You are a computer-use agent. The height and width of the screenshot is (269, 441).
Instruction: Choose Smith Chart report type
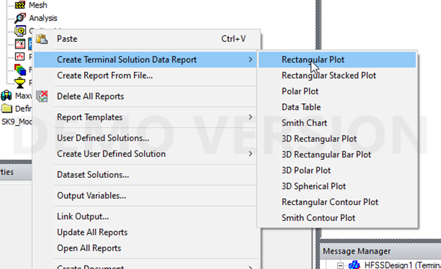[304, 123]
